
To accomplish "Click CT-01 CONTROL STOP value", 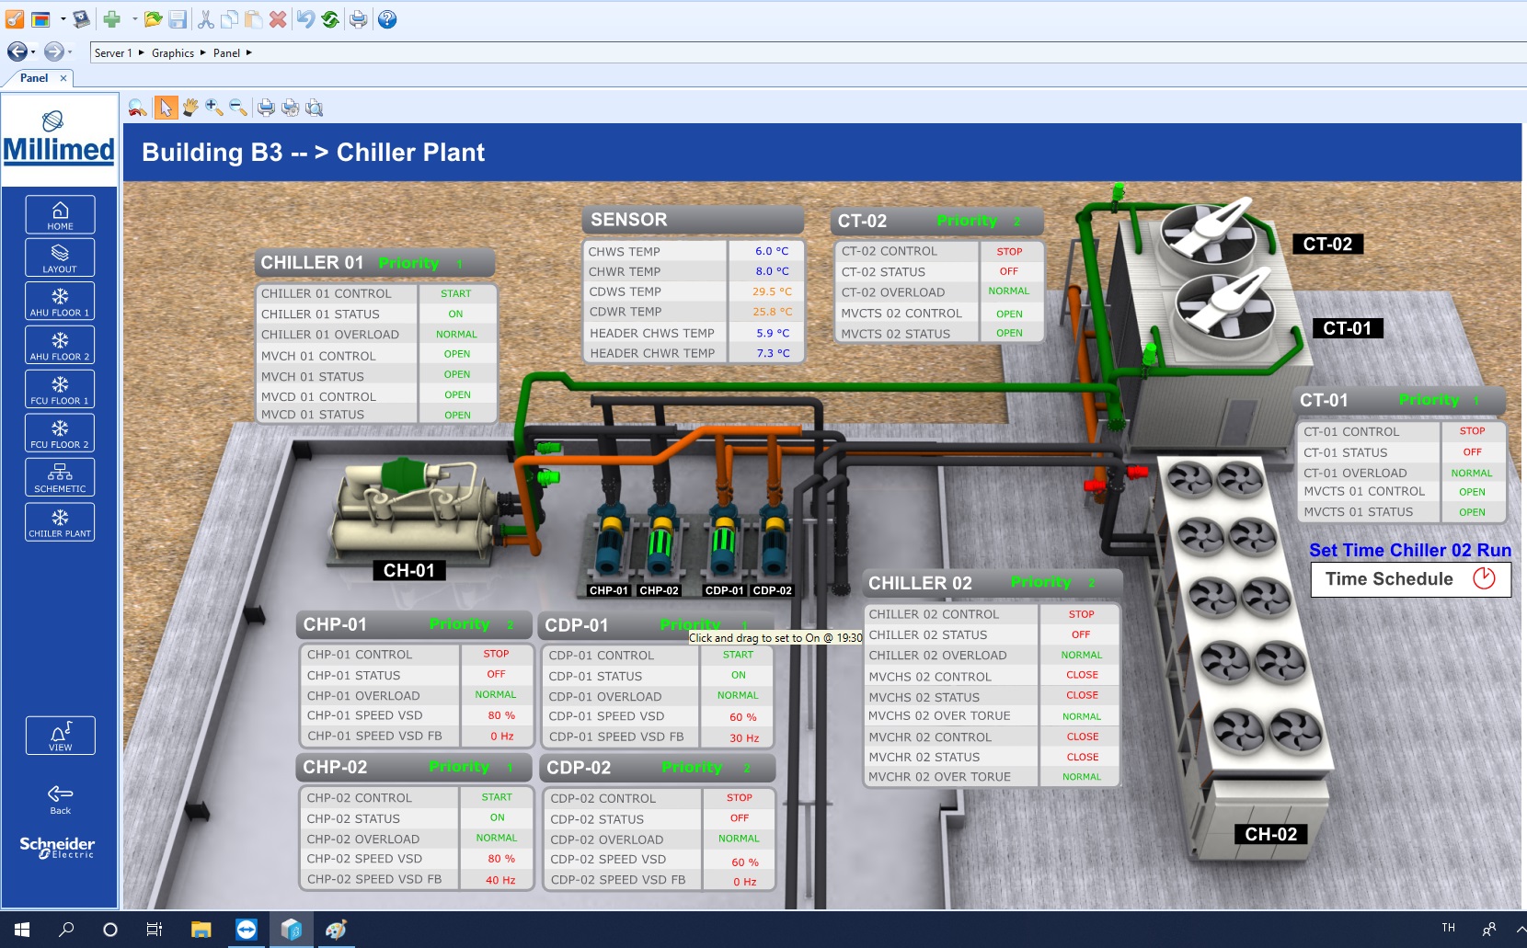I will tap(1472, 431).
